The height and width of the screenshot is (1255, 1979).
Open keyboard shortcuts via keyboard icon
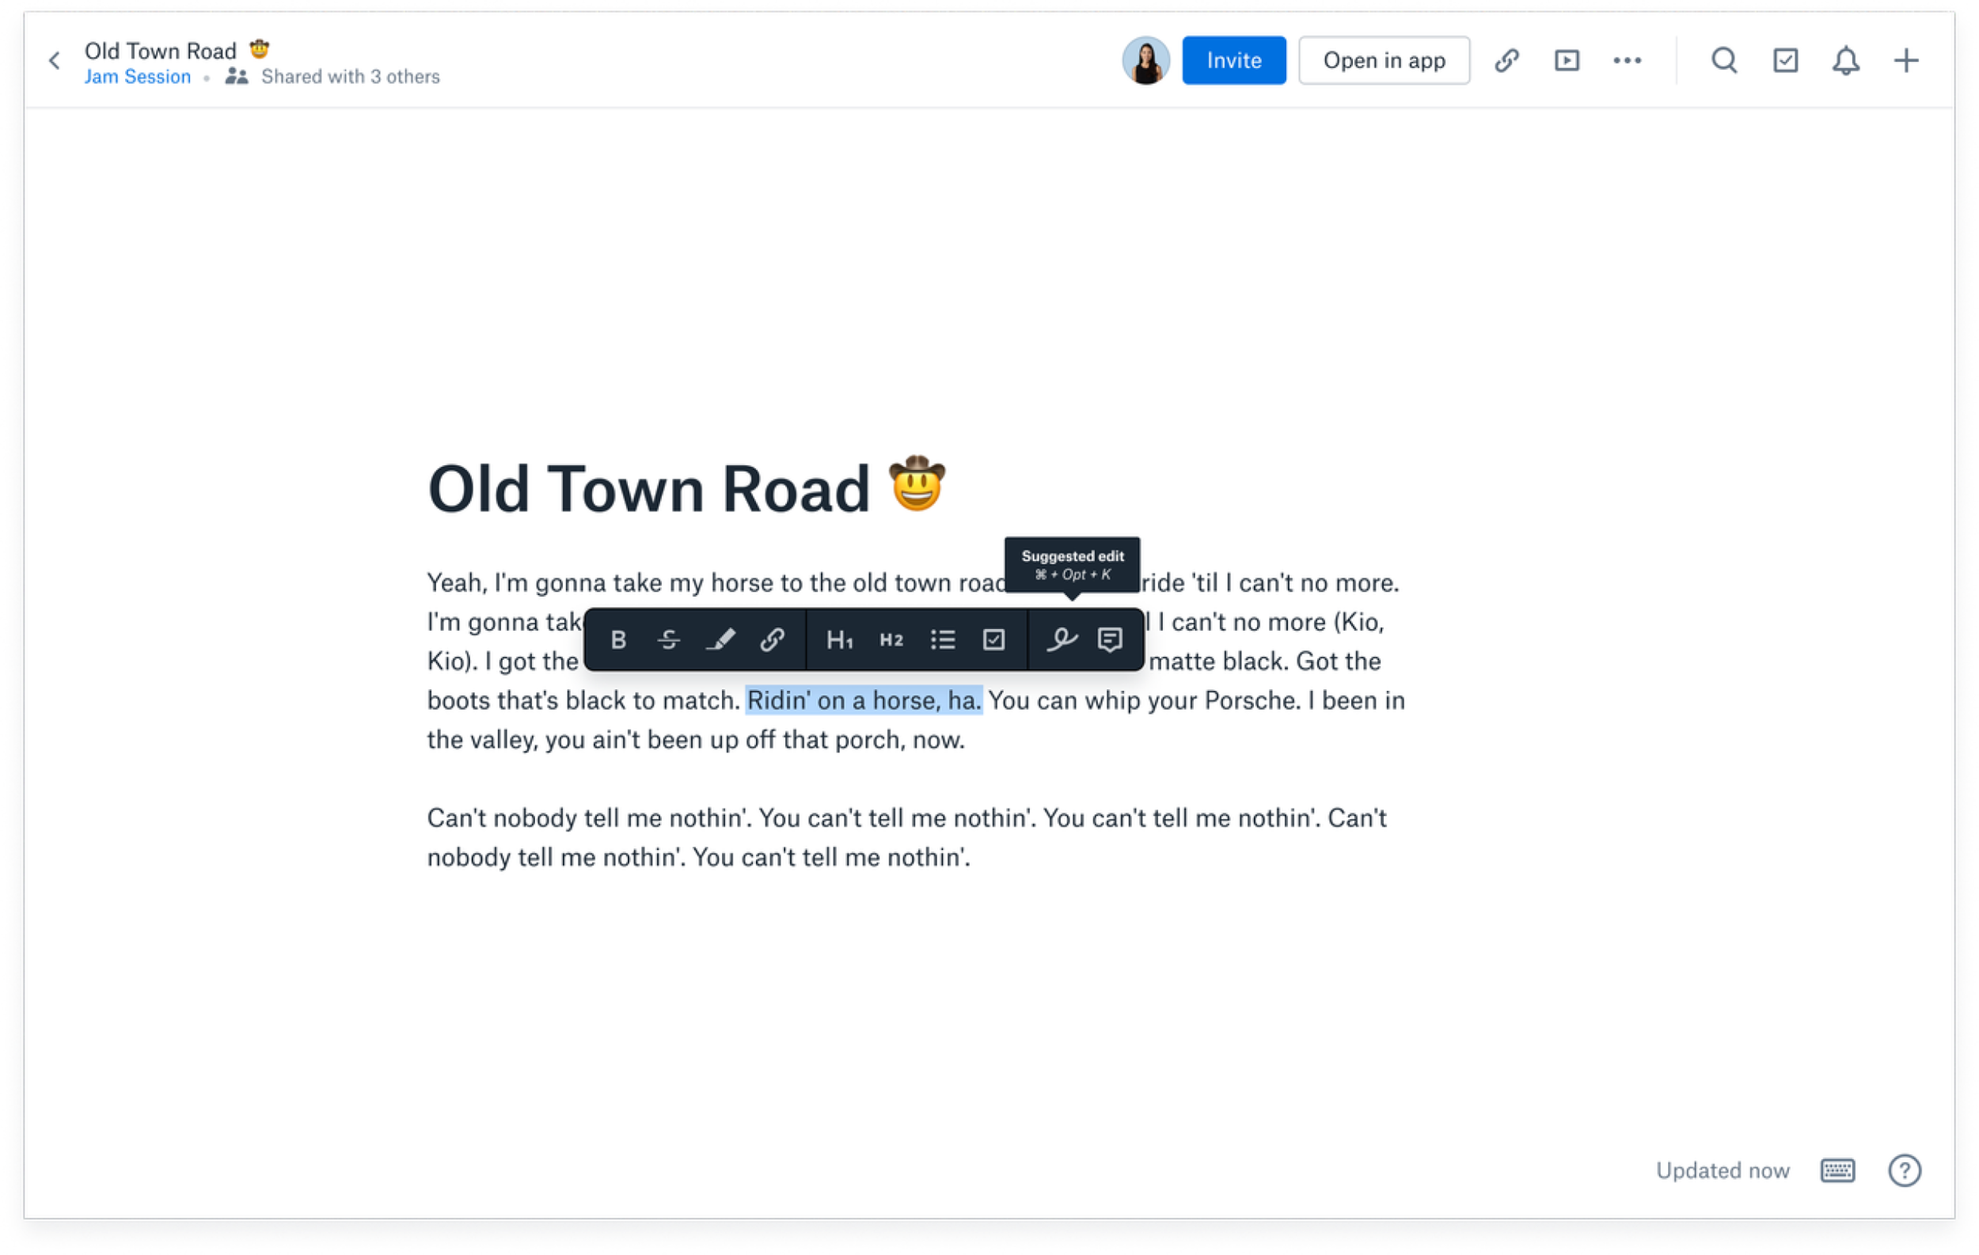1837,1170
